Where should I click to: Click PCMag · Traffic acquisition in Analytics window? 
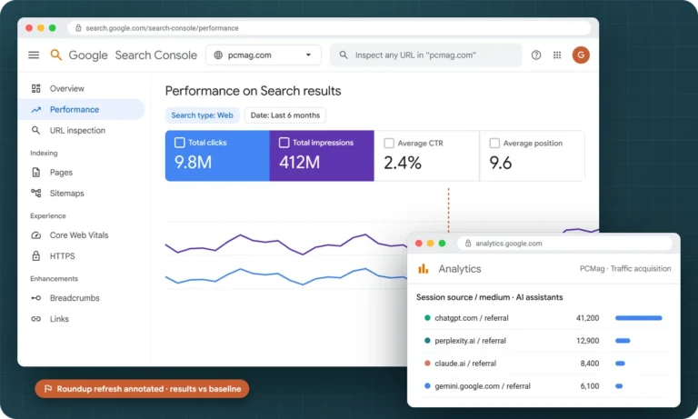pos(625,268)
